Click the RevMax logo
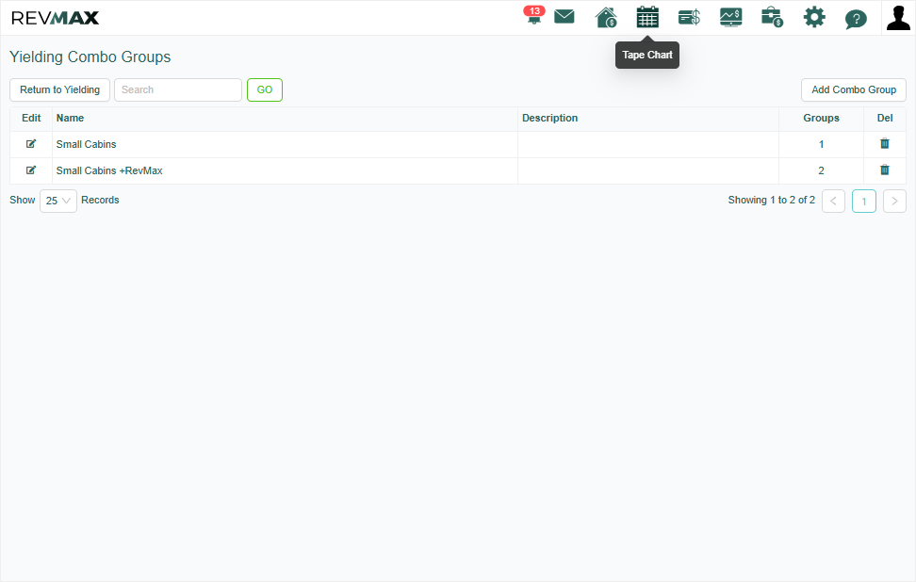Screen dimensions: 916x582 pos(55,18)
